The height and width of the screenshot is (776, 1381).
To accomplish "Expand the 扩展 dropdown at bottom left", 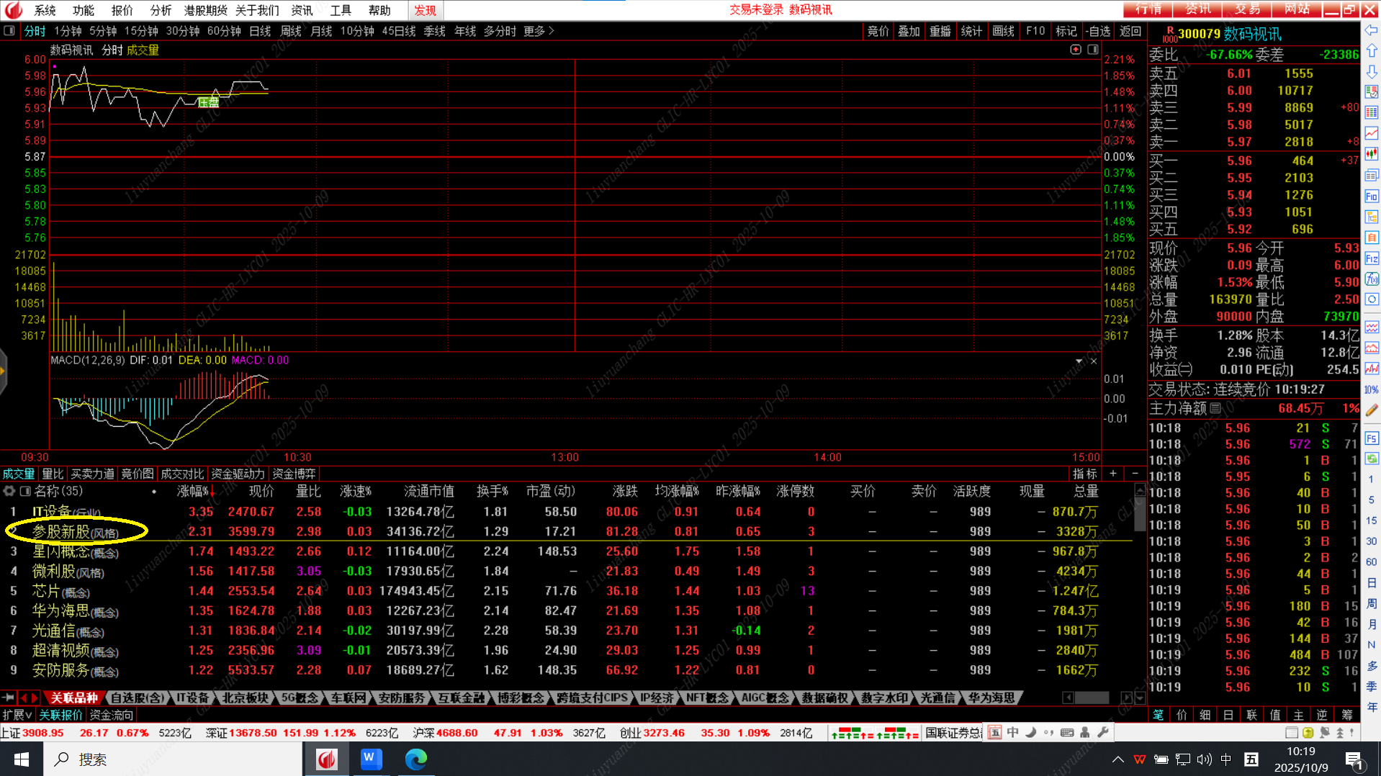I will tap(17, 715).
